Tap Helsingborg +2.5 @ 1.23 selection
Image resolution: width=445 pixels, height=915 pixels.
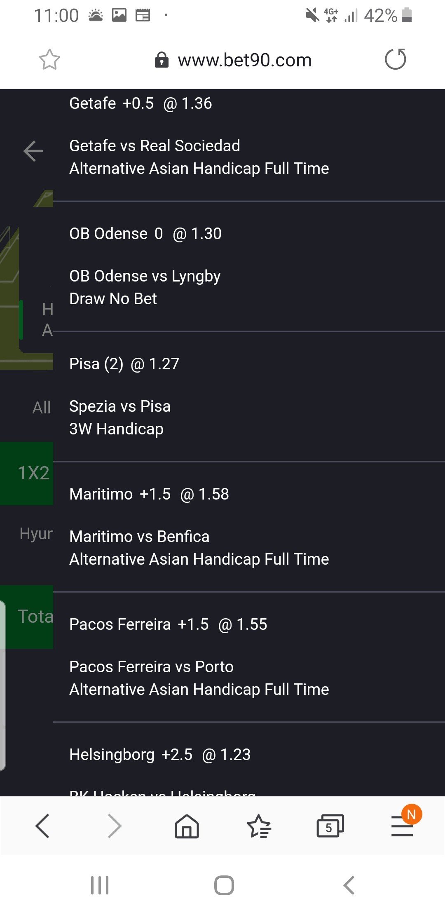[x=160, y=755]
